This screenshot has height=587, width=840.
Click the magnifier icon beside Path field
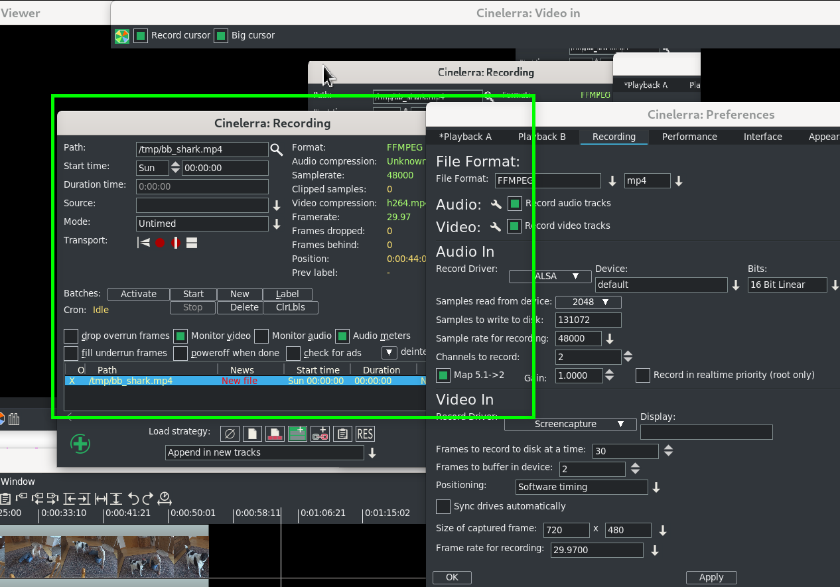point(277,149)
